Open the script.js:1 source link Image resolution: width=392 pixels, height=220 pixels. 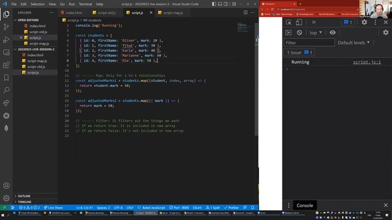[x=367, y=62]
